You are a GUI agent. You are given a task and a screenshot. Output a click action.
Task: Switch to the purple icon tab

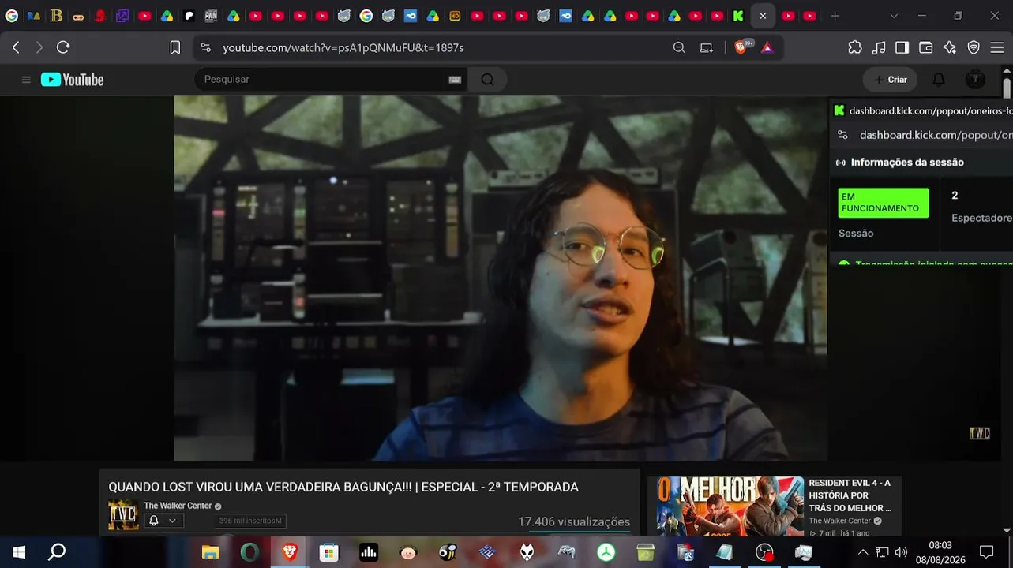point(122,16)
